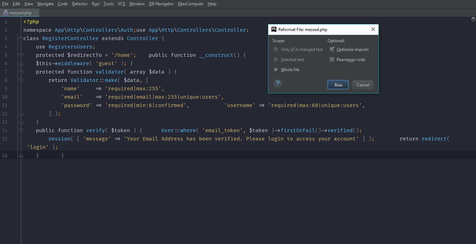
Task: Toggle the Optimize imports checkbox
Action: coord(332,49)
